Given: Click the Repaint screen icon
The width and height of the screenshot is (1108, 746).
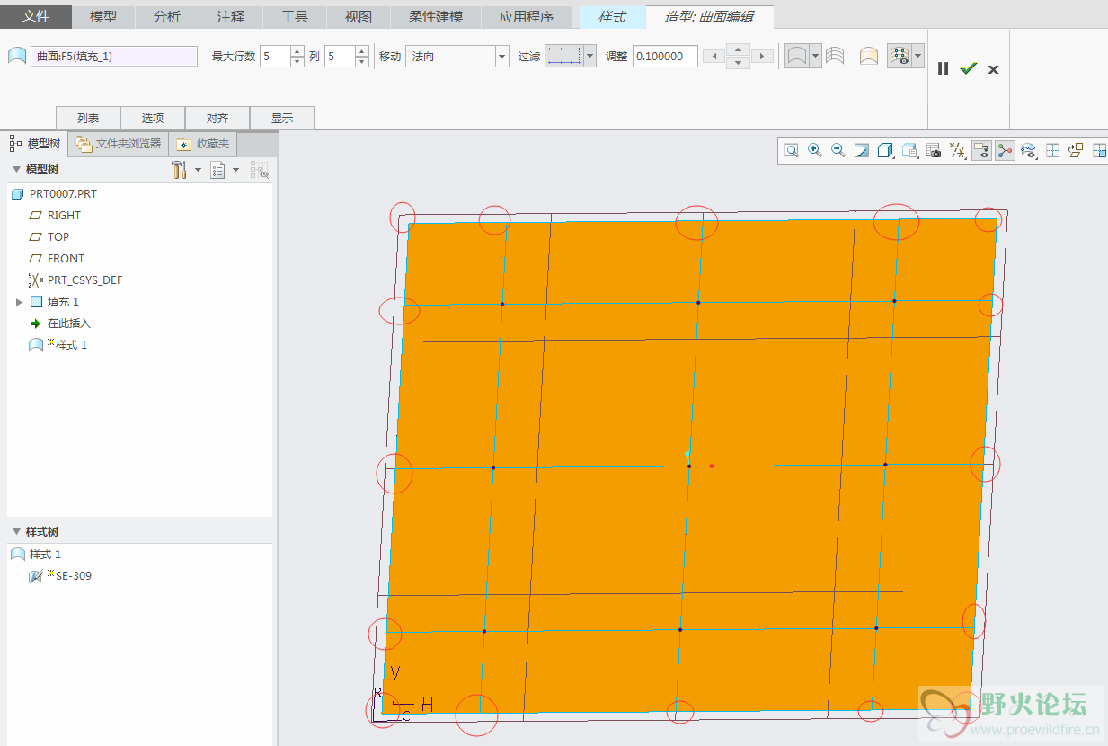Looking at the screenshot, I should [862, 151].
